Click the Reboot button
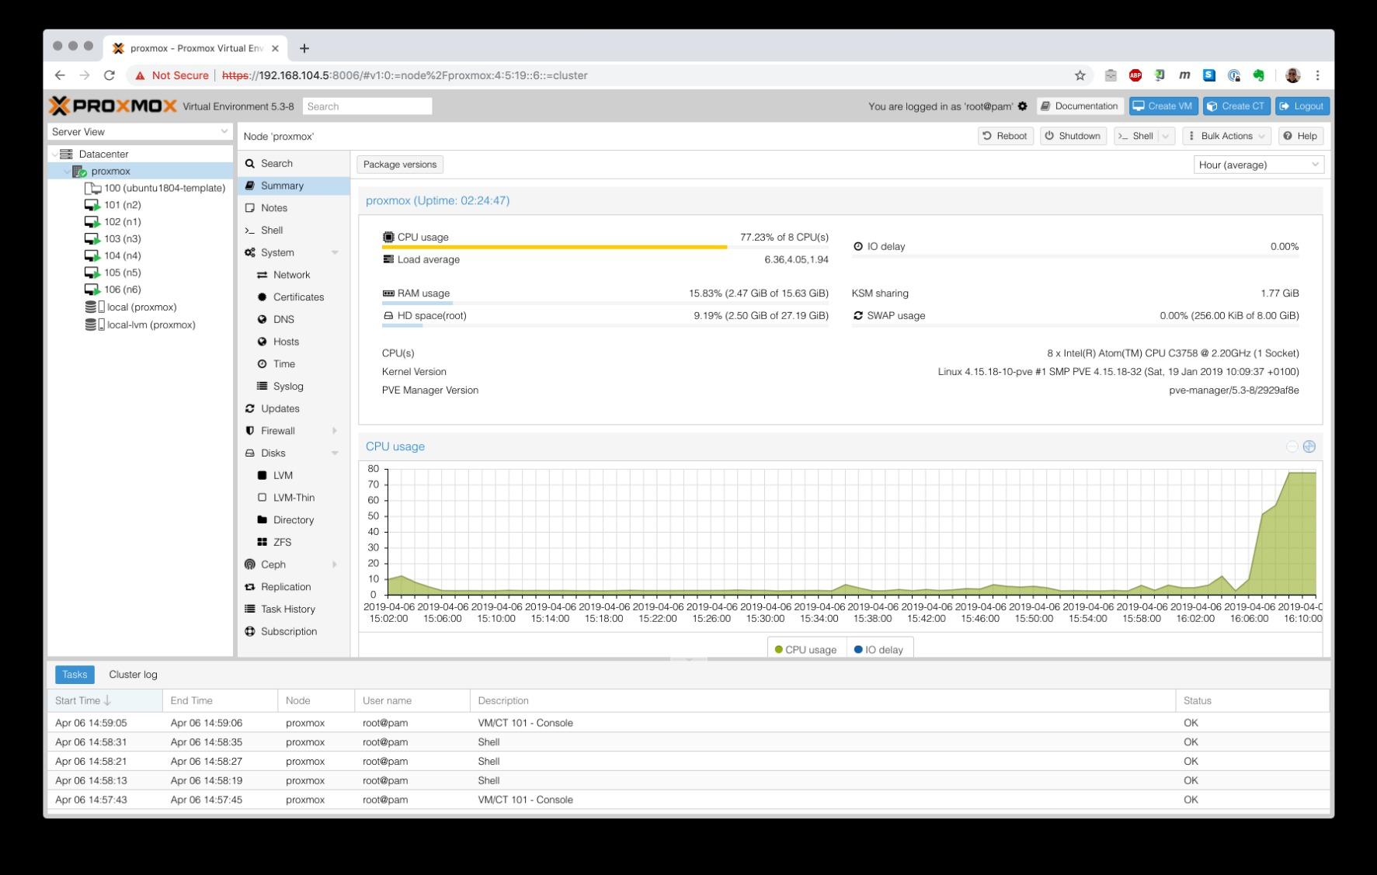This screenshot has width=1377, height=875. [x=1005, y=136]
